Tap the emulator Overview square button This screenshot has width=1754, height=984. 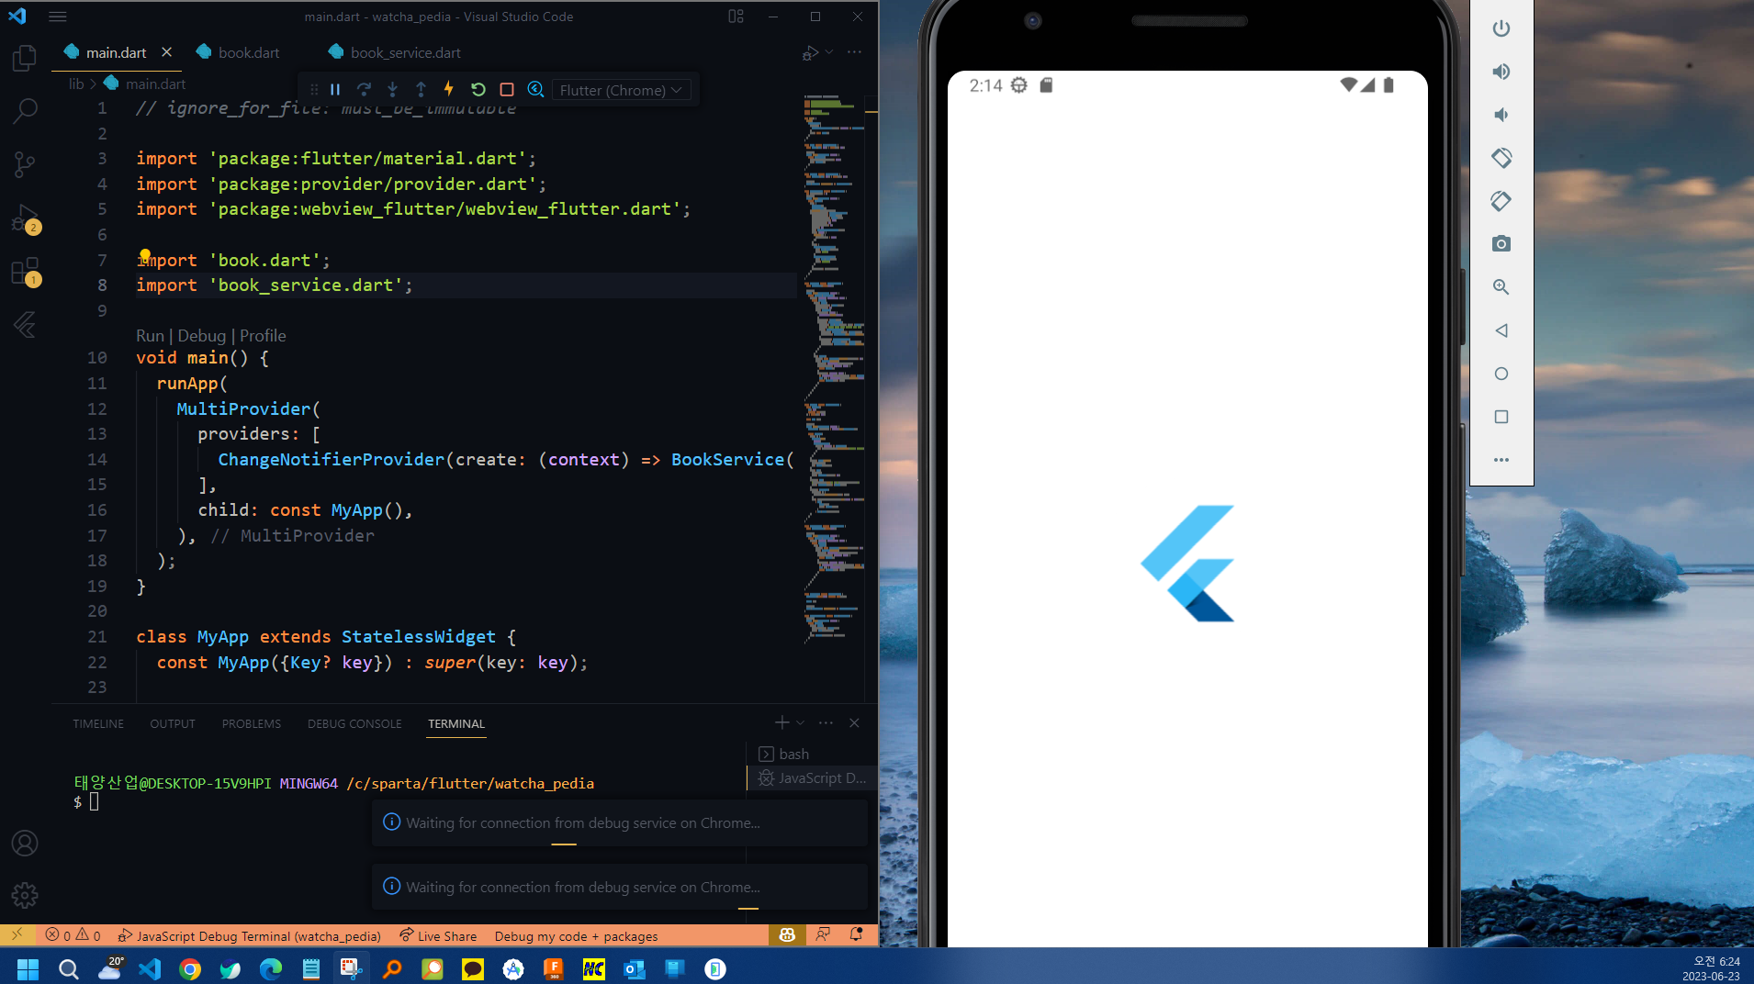(x=1501, y=417)
